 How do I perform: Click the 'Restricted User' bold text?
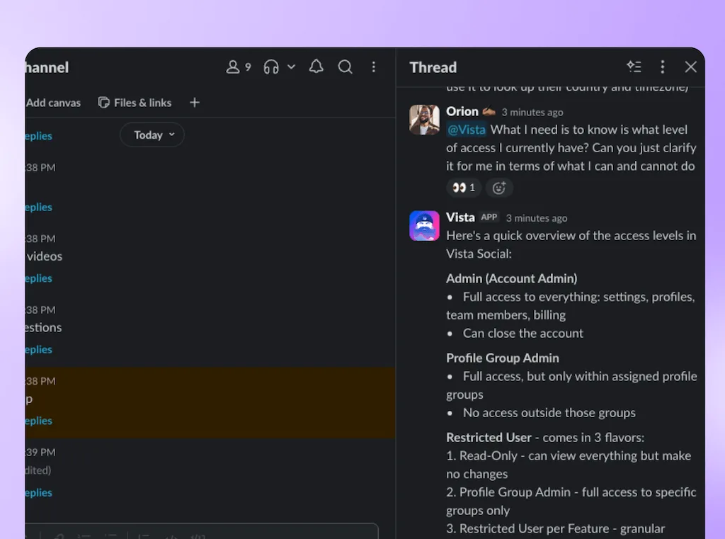[x=489, y=438]
